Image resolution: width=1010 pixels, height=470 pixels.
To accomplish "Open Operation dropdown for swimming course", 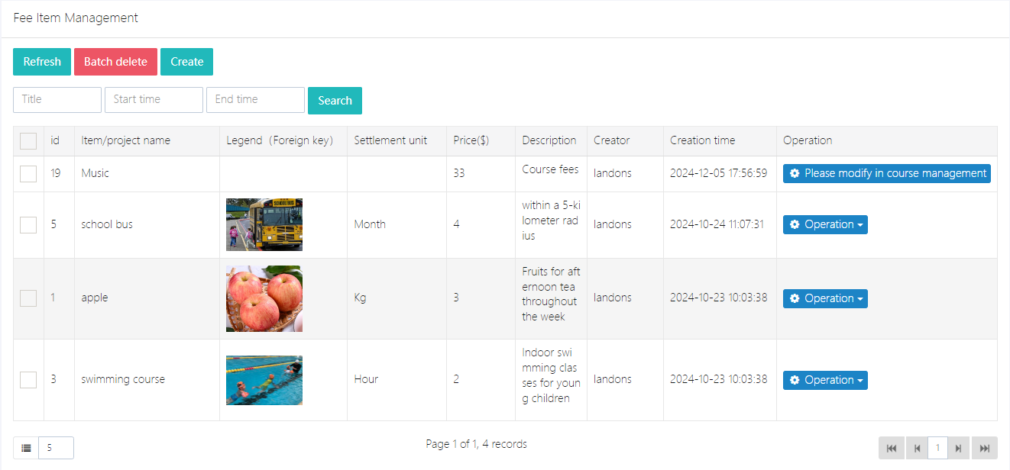I will tap(825, 380).
